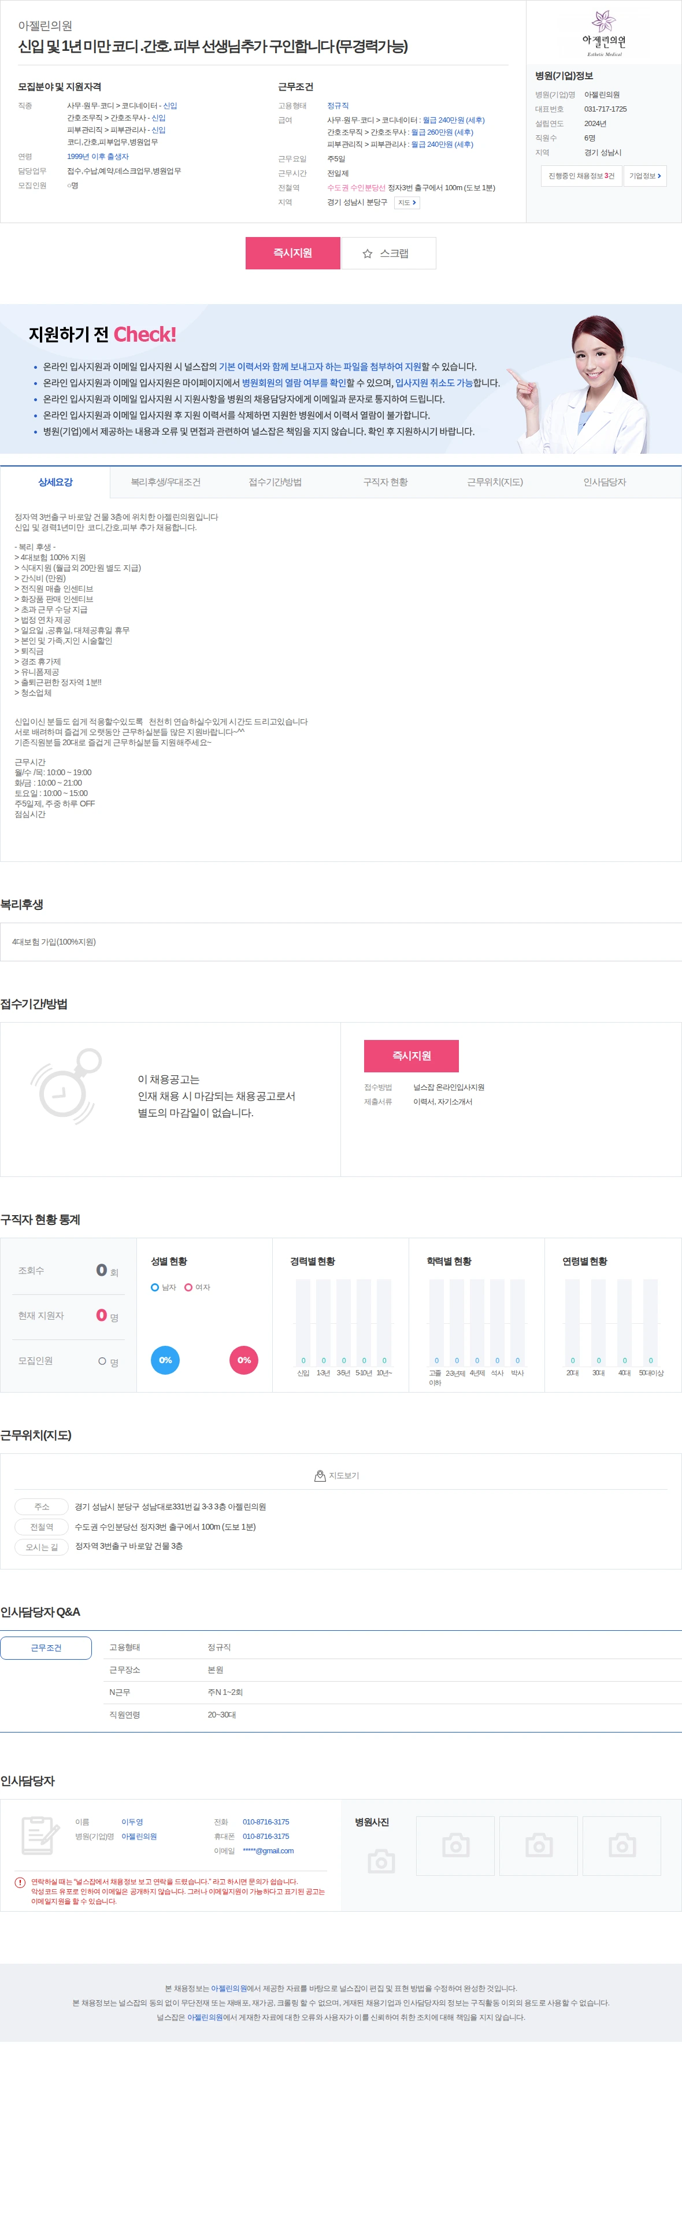Click the 주N 1~2회 night duty value

[x=225, y=1691]
